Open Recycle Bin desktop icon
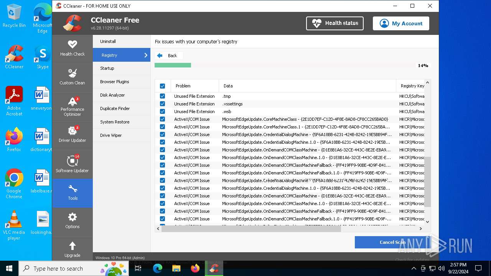The height and width of the screenshot is (276, 491). tap(14, 16)
